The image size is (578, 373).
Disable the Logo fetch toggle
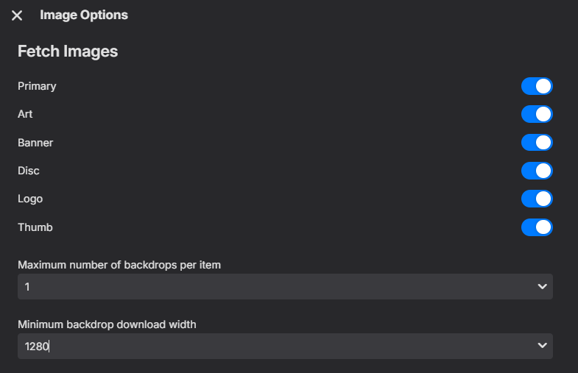(x=537, y=199)
